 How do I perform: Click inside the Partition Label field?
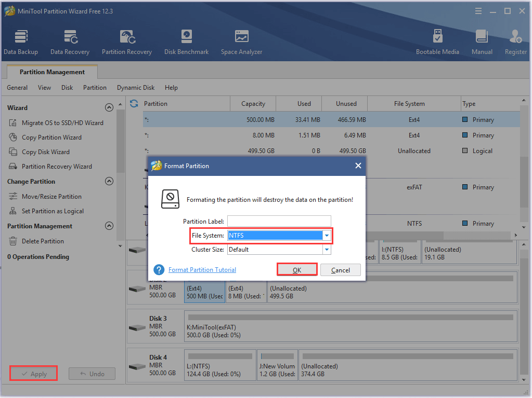[x=279, y=221]
